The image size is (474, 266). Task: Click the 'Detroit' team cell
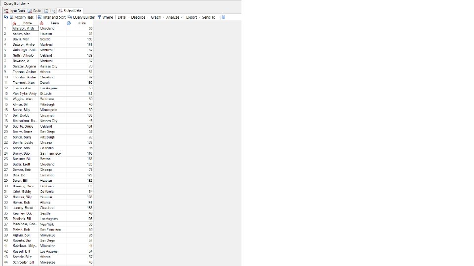[53, 83]
